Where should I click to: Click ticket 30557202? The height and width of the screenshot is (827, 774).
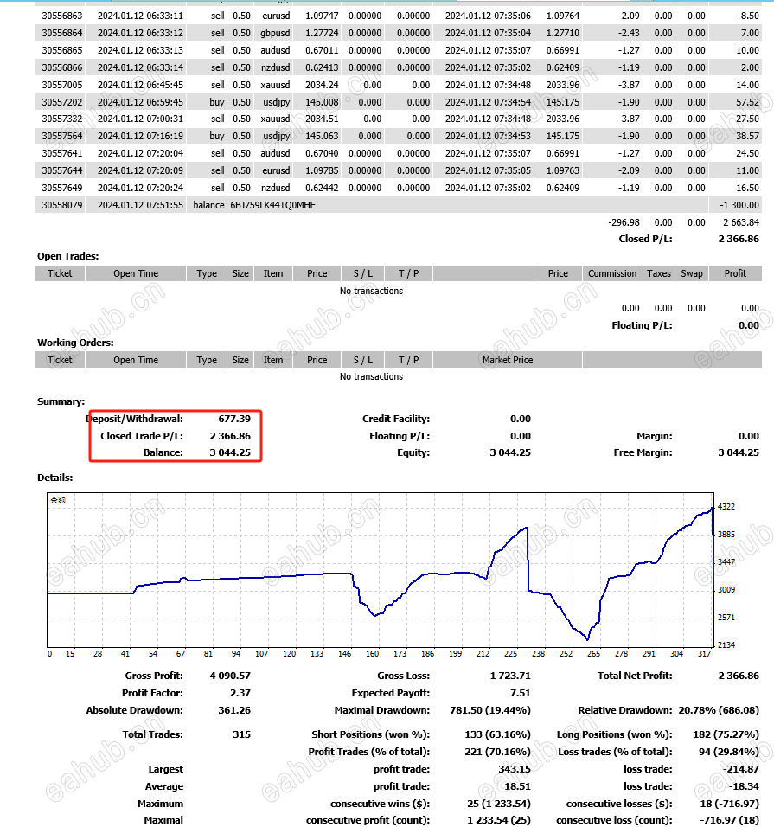coord(62,102)
